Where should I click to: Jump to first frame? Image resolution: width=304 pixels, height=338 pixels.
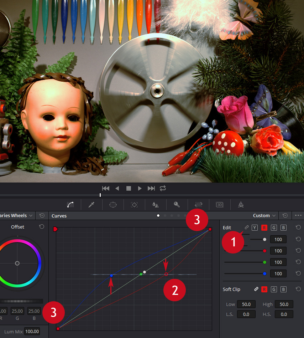(x=106, y=188)
